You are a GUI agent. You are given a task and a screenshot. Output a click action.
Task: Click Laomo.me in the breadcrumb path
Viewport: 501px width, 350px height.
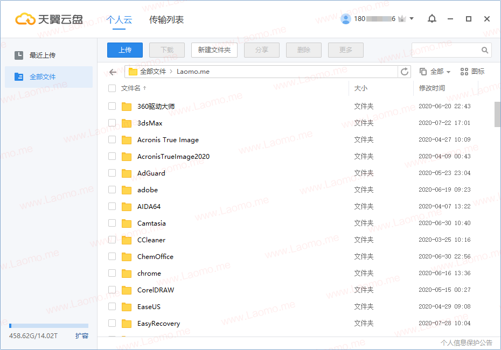(193, 72)
